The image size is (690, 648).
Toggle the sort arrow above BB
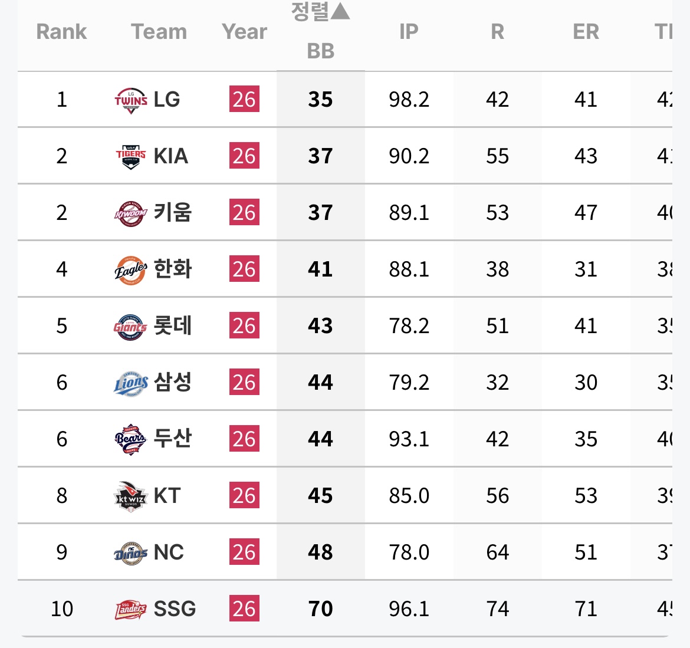point(340,11)
